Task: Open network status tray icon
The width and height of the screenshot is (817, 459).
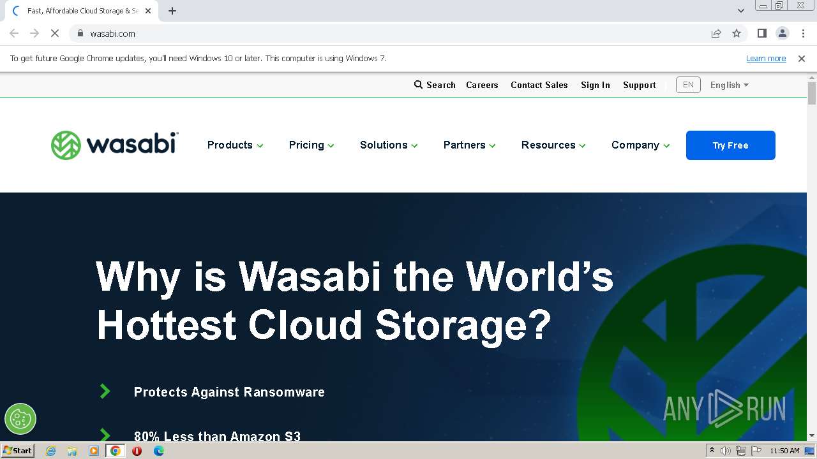Action: [741, 451]
